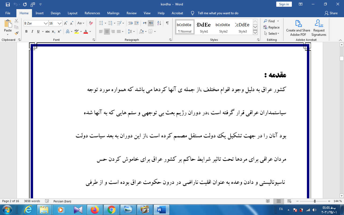
Task: Click the Format Painter brush
Action: [16, 33]
